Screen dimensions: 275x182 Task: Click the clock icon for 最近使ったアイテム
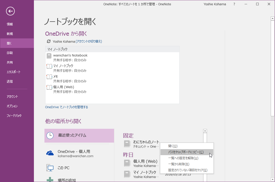pyautogui.click(x=50, y=136)
